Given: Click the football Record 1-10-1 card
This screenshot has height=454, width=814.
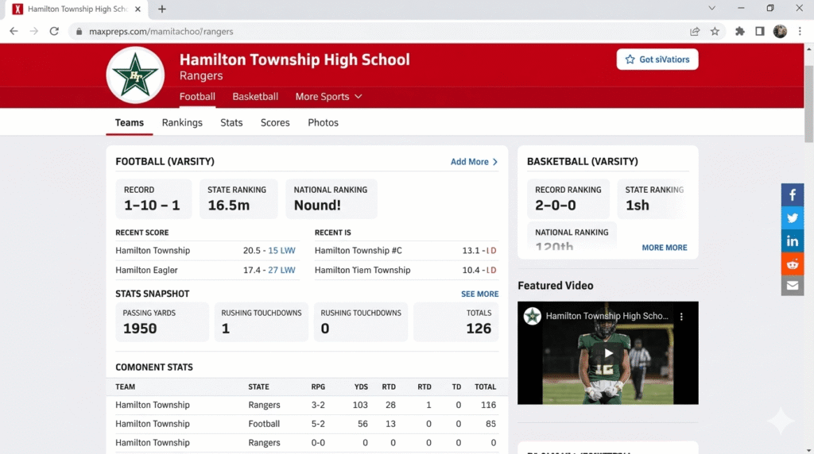Looking at the screenshot, I should click(153, 198).
